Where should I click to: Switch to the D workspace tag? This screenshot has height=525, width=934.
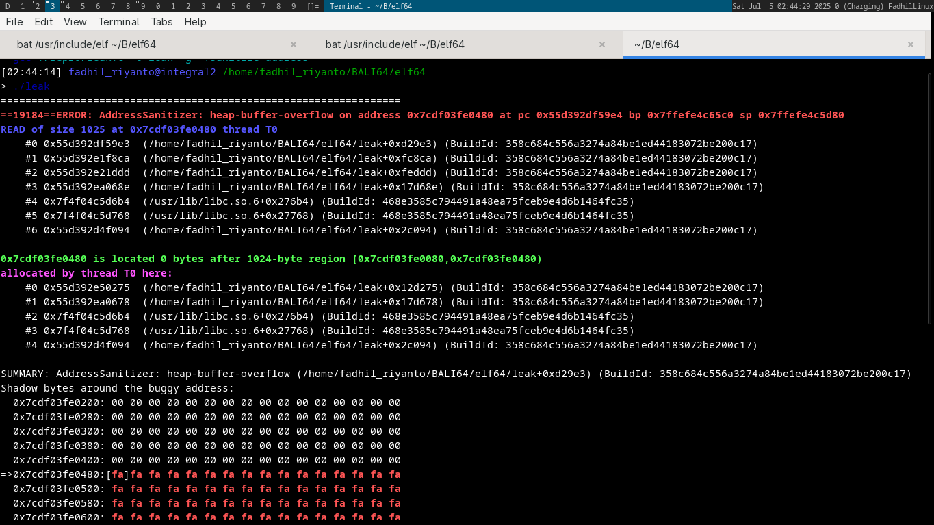click(8, 6)
